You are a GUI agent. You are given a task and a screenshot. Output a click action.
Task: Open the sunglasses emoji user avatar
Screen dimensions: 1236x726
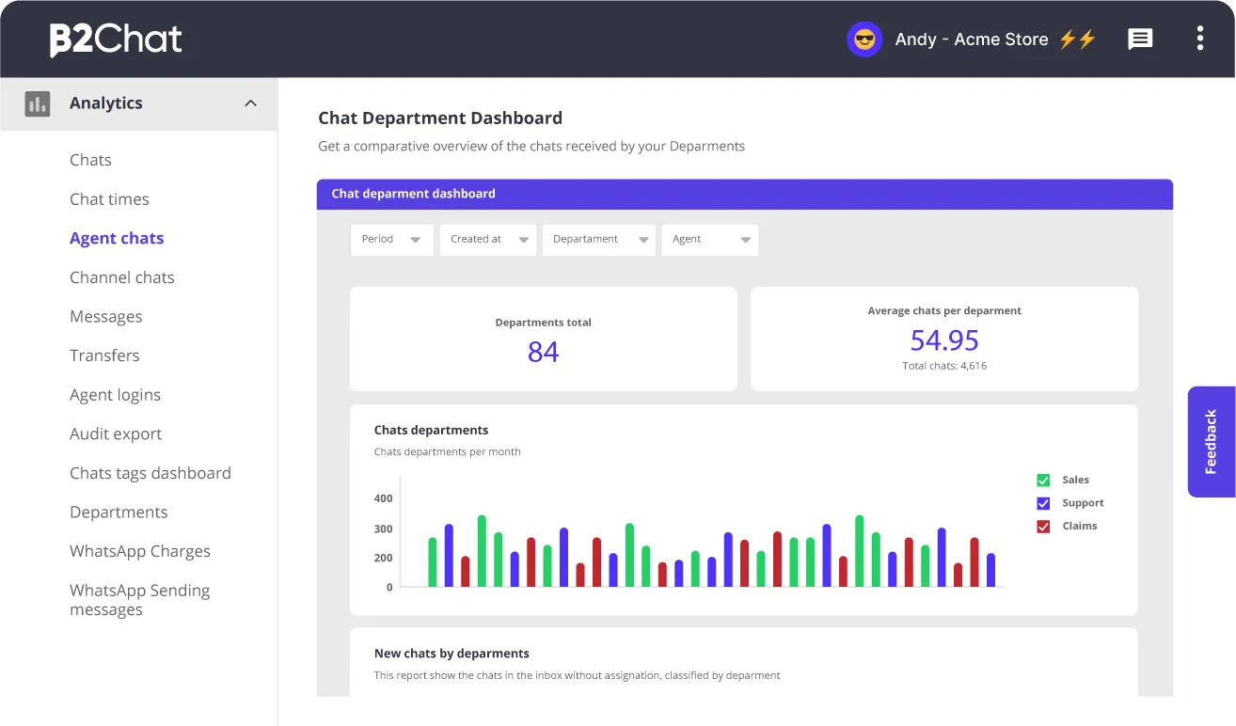point(864,39)
